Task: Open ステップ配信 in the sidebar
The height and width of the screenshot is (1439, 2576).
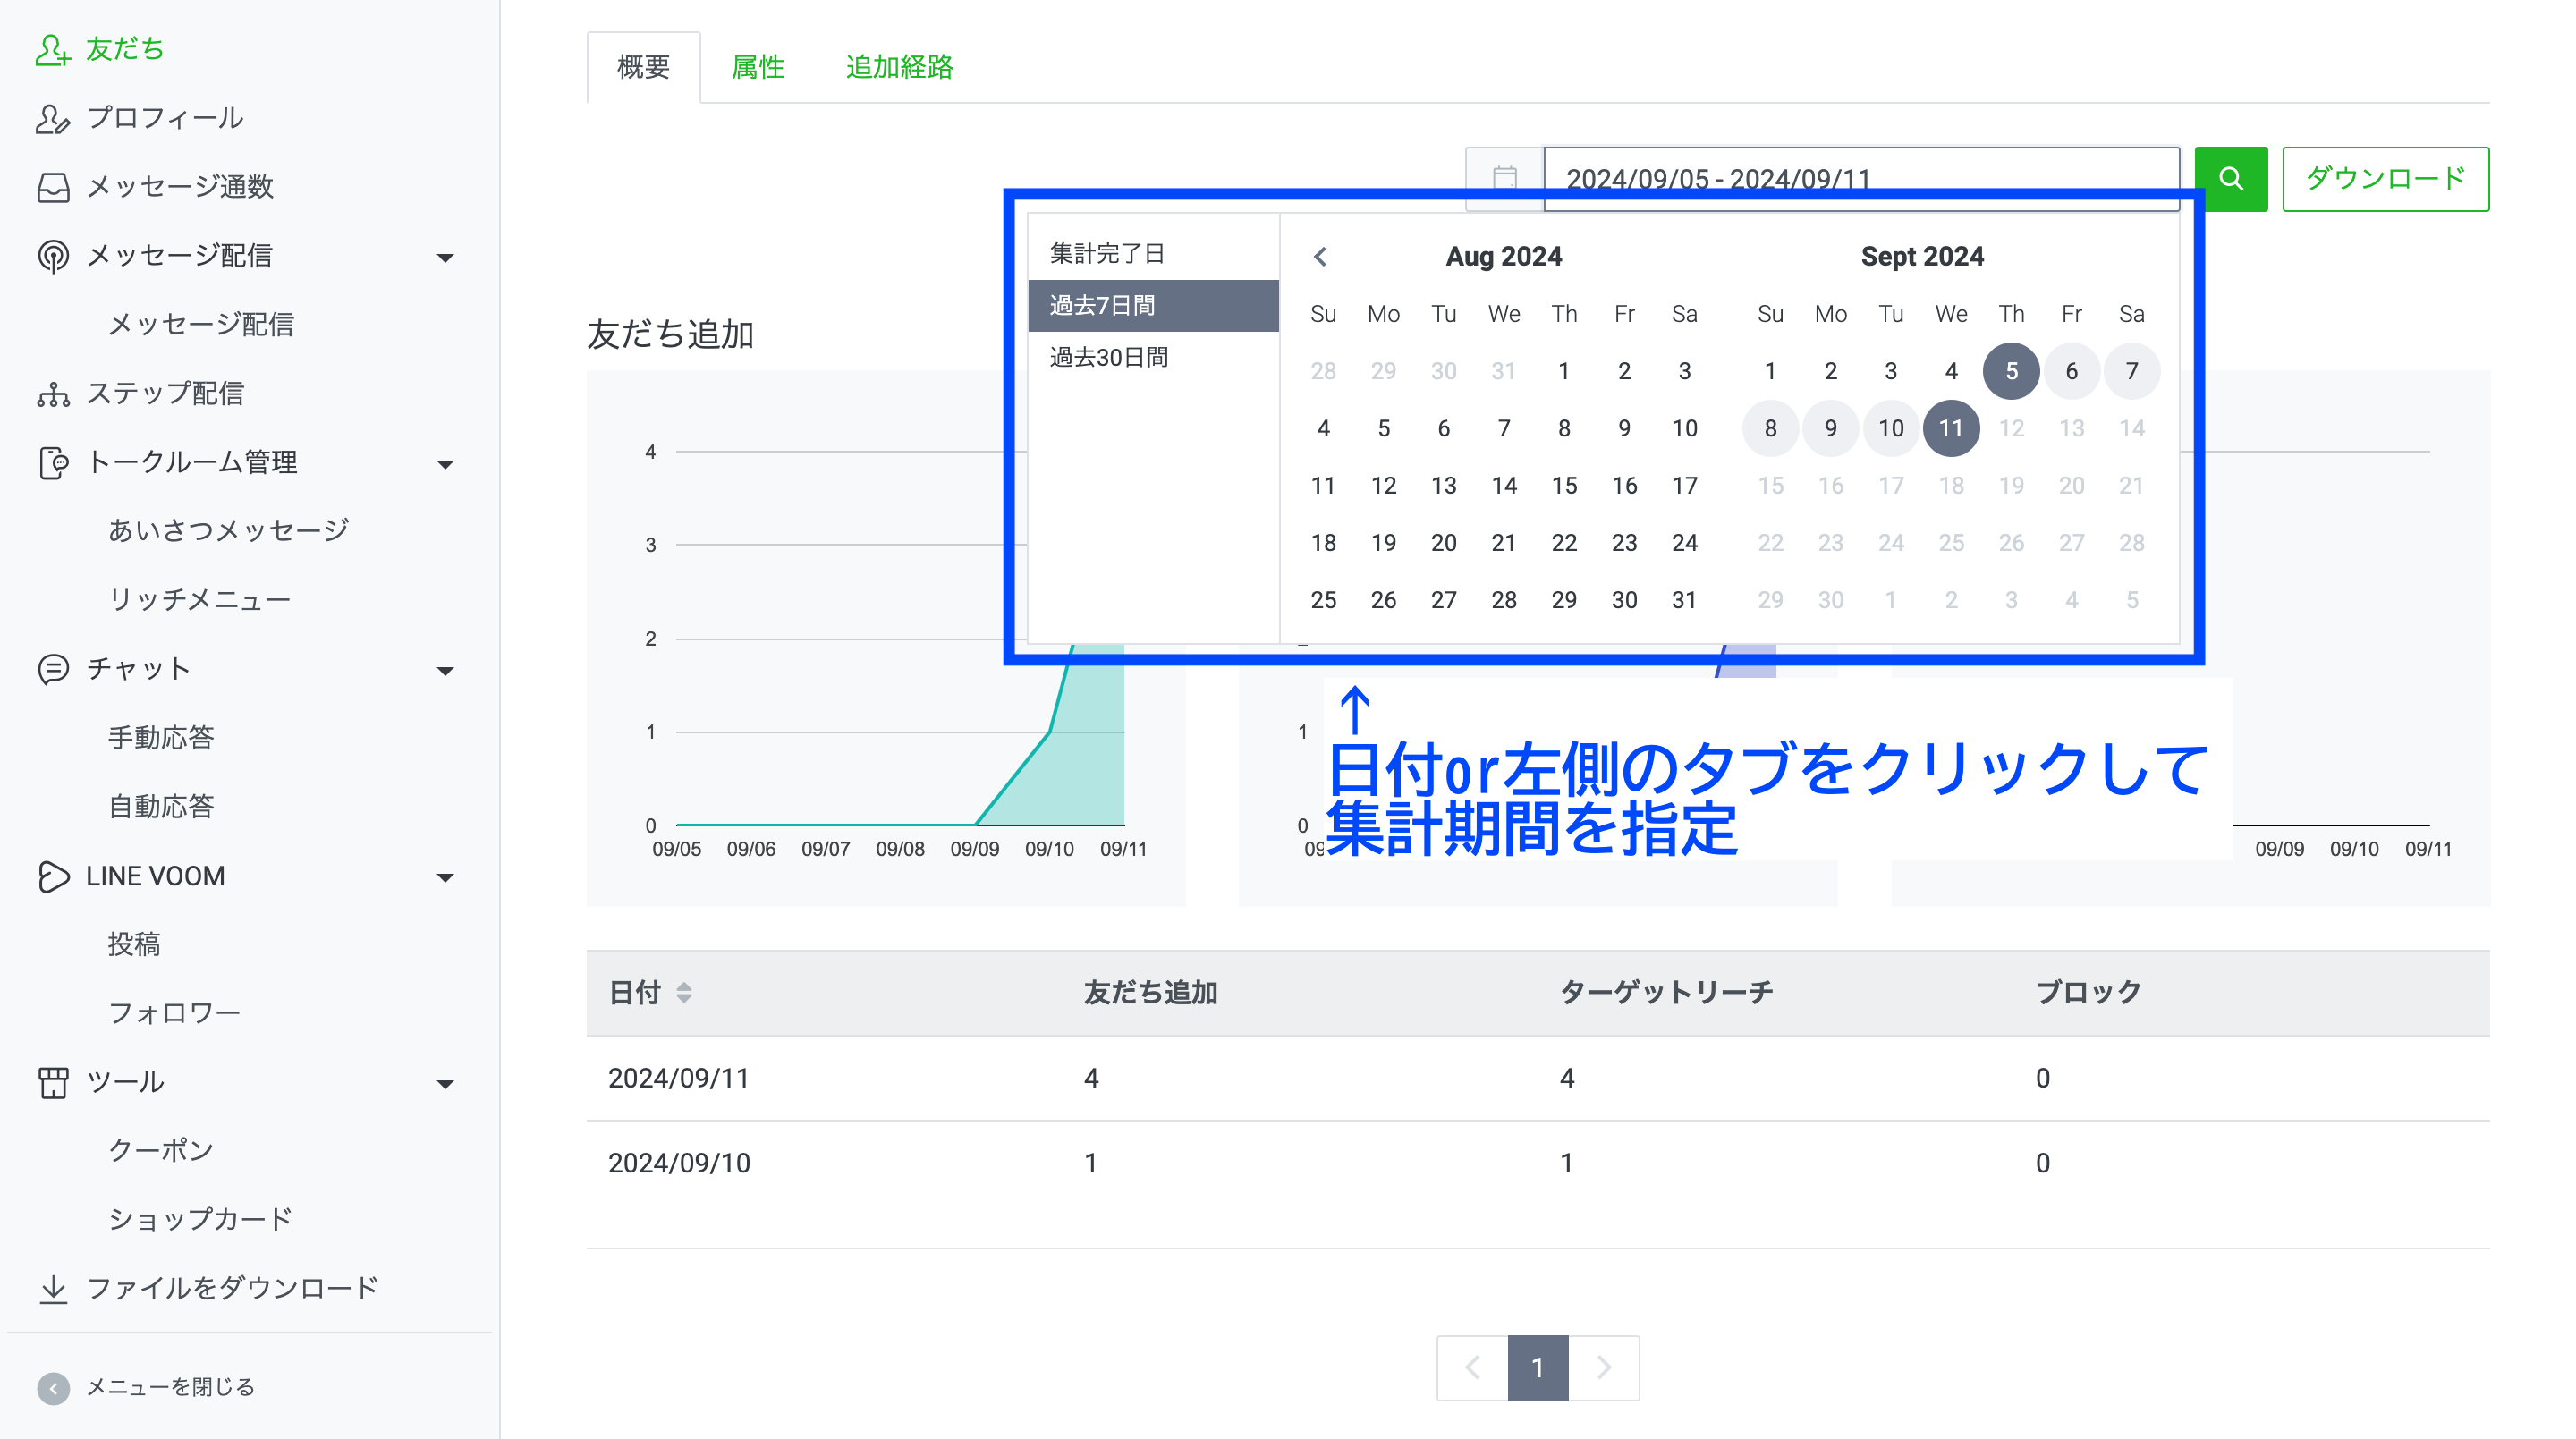Action: 164,393
